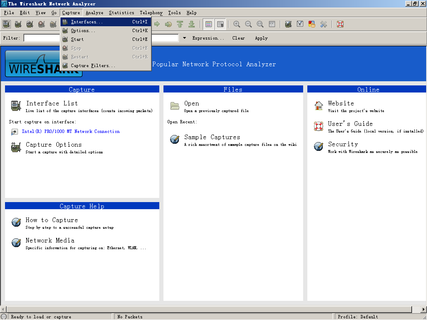Screen dimensions: 427x320
Task: Click the Apply filter button
Action: 261,38
